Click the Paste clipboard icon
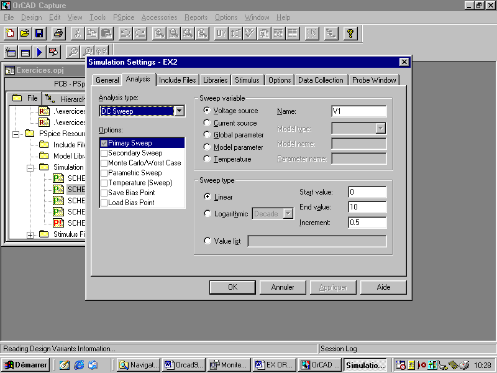This screenshot has height=373, width=497. pos(106,34)
